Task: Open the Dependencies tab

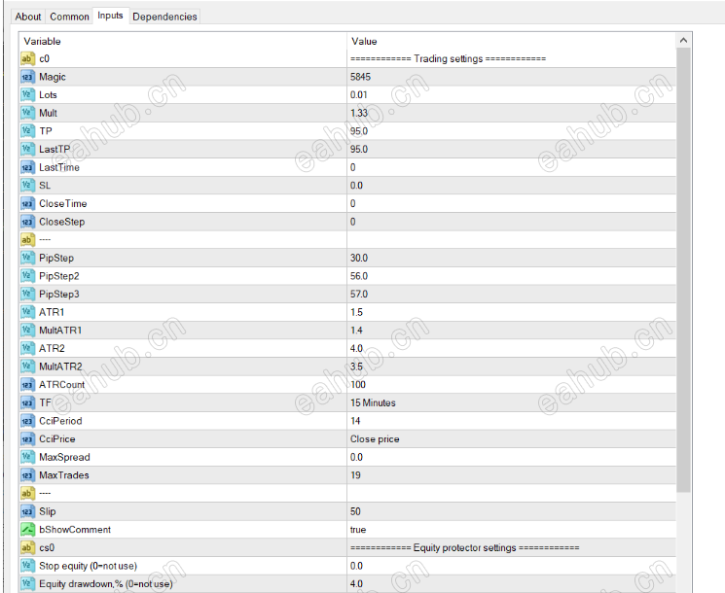Action: click(x=164, y=17)
